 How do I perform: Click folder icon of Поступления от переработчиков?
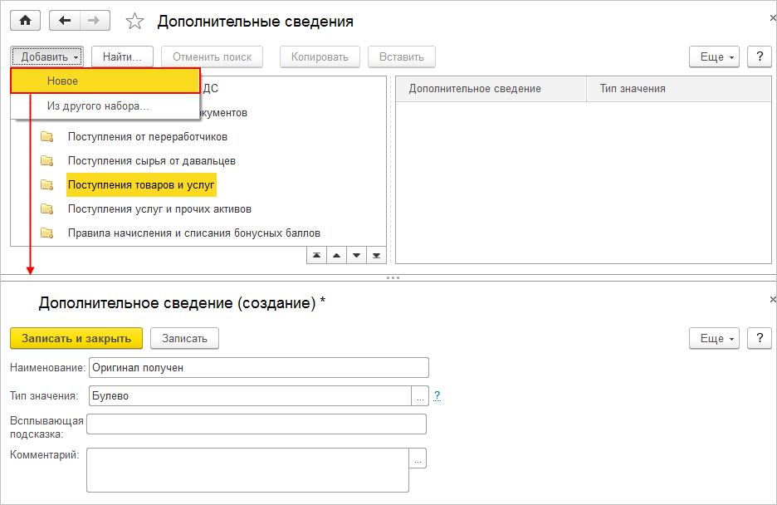click(x=47, y=137)
